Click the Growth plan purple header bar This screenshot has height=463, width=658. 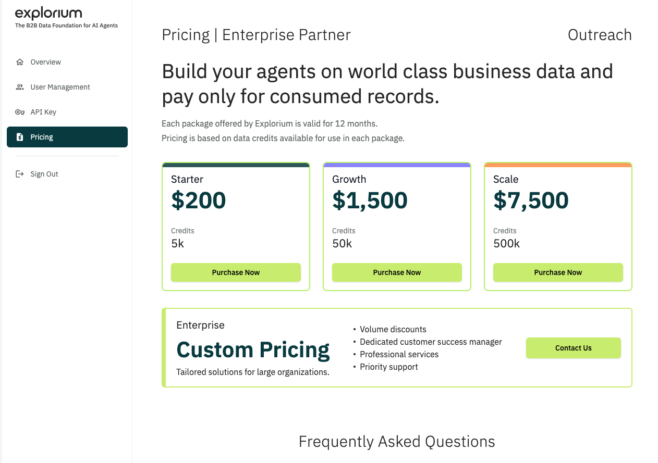(397, 165)
